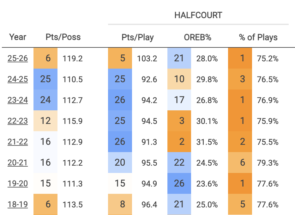Image resolution: width=295 pixels, height=215 pixels.
Task: Click the Pts/Play column header
Action: pos(138,37)
